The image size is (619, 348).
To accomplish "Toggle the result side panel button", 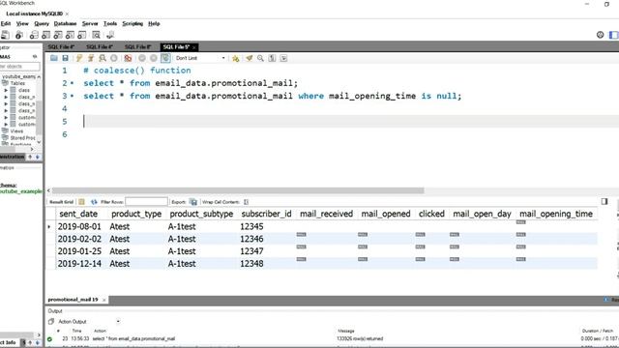I will [604, 202].
